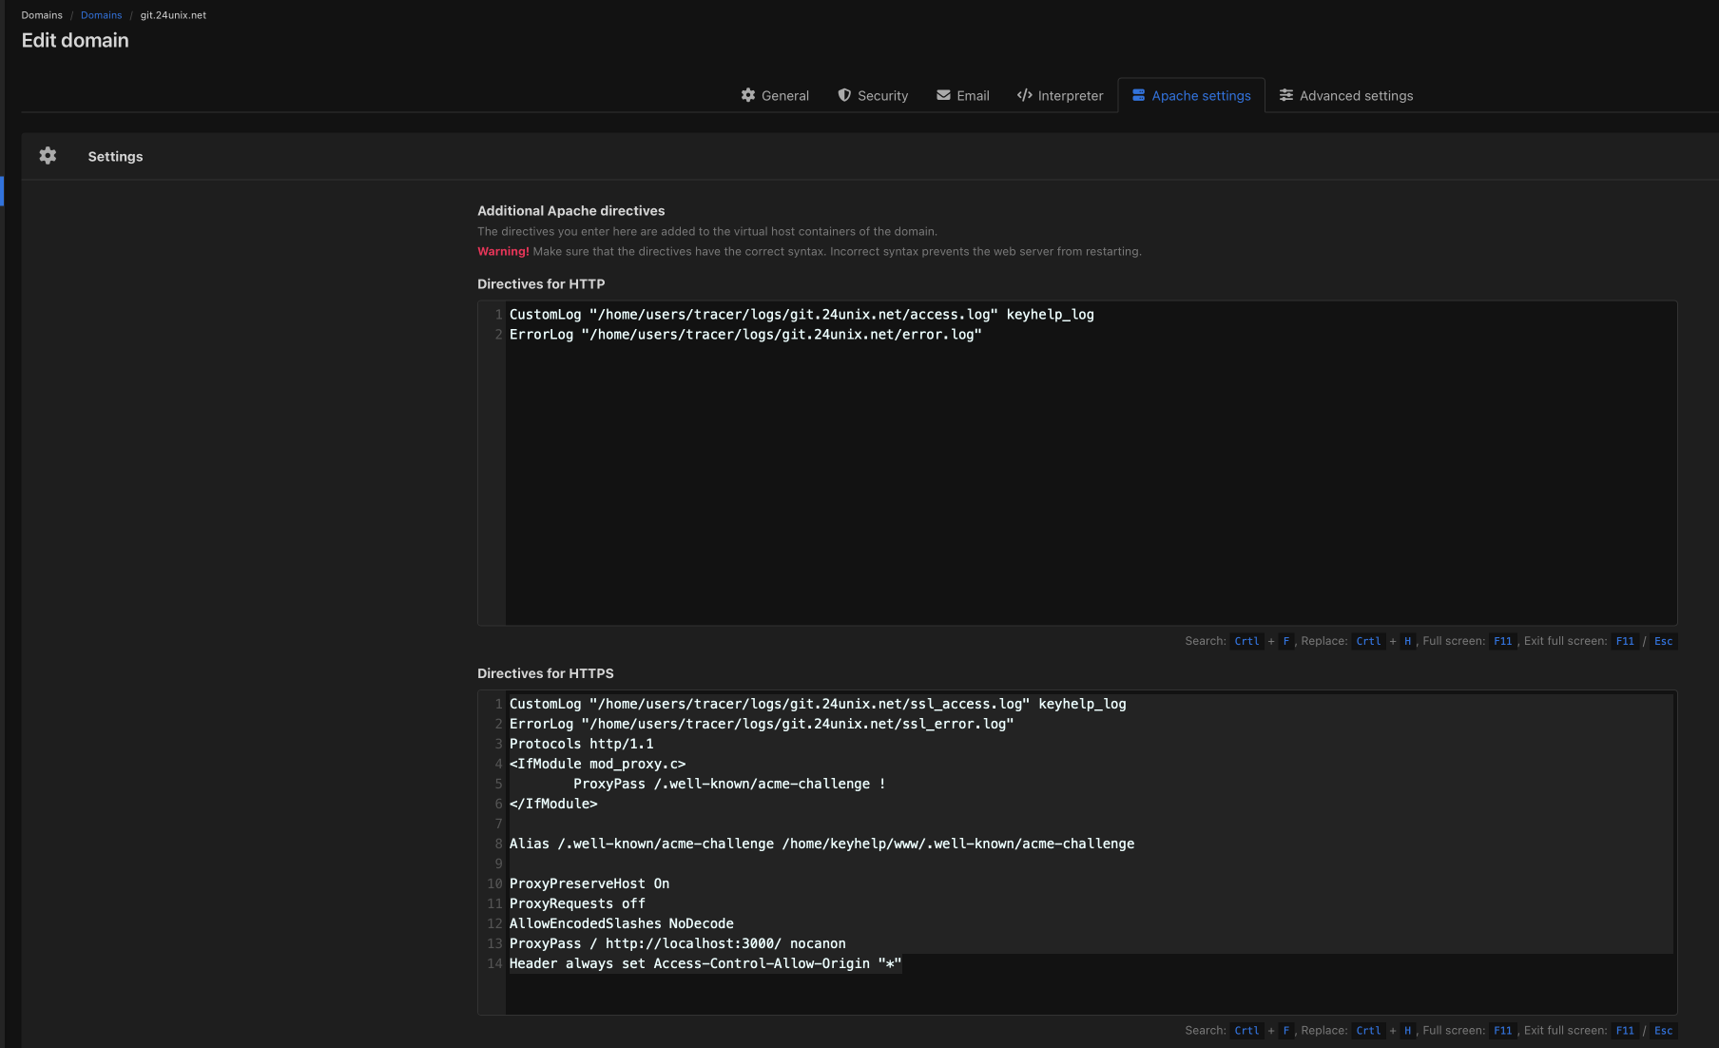Click the server icon on Apache settings
This screenshot has width=1719, height=1048.
tap(1138, 95)
